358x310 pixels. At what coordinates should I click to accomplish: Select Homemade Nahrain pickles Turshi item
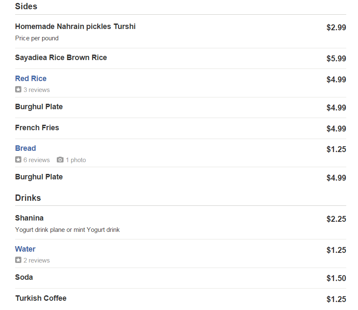click(75, 26)
